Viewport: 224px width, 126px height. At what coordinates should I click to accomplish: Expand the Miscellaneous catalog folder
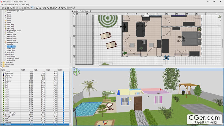2,64
